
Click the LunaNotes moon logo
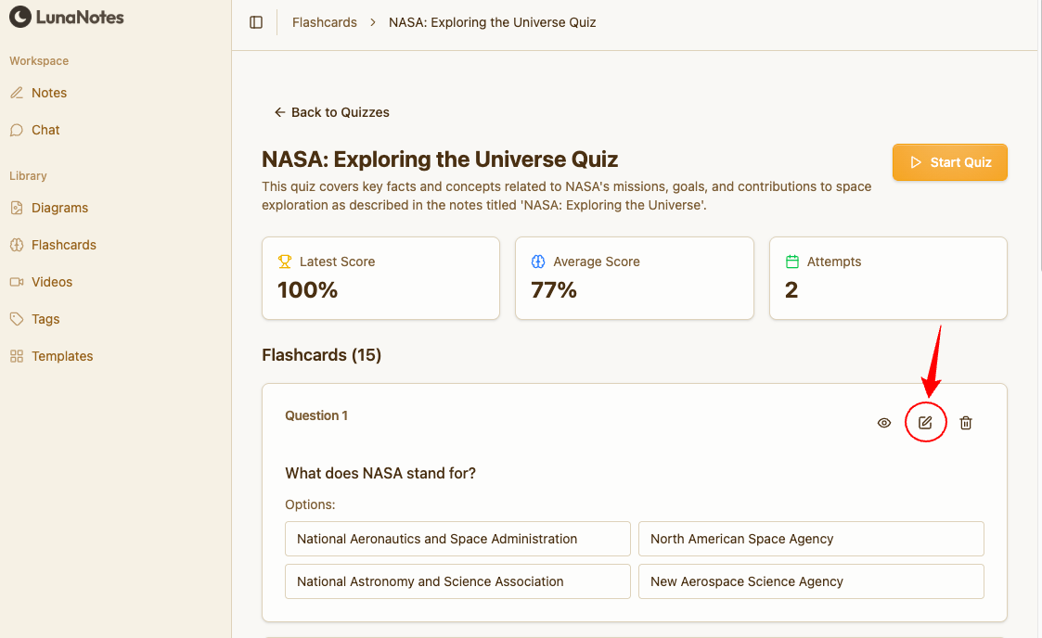[19, 17]
